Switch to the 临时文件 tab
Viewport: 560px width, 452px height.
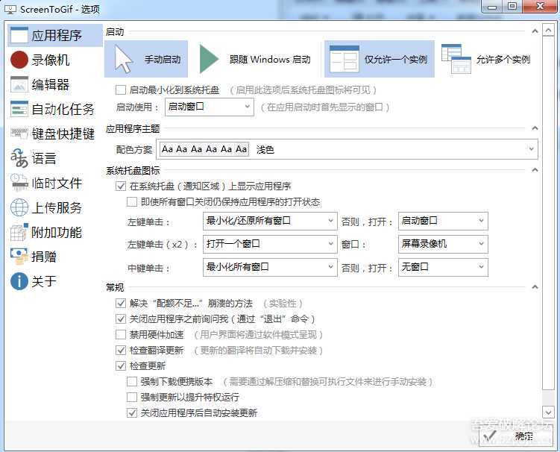56,183
